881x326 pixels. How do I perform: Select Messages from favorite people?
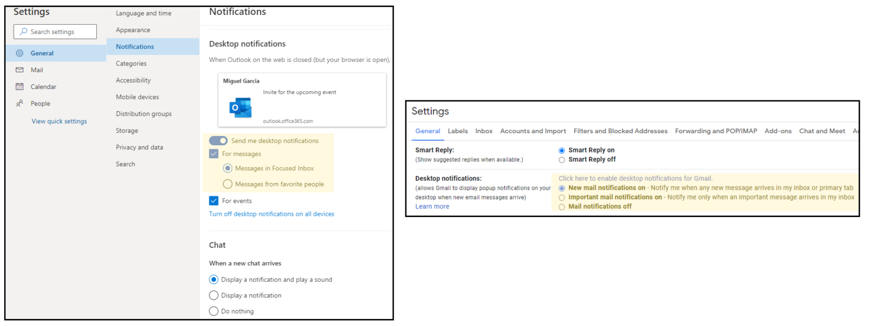click(x=228, y=184)
